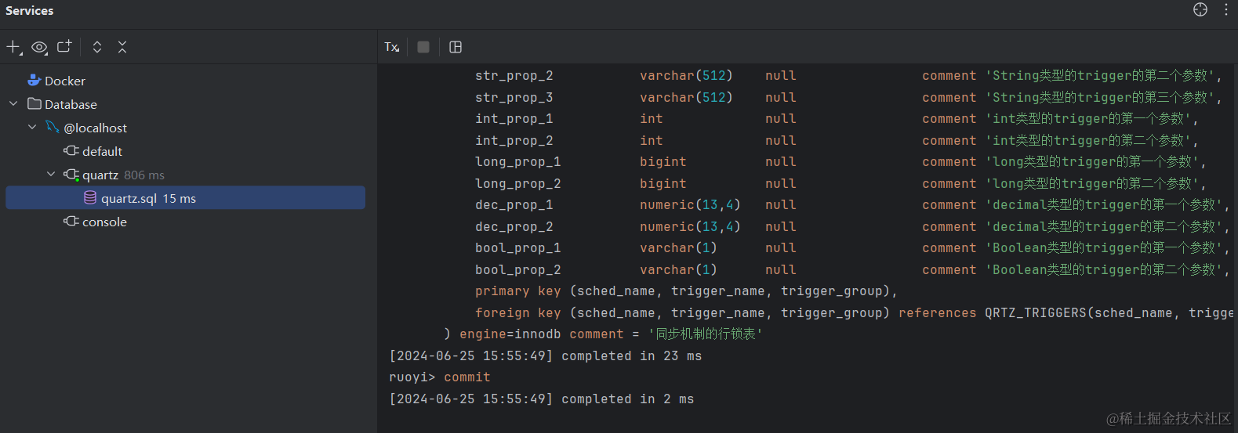Viewport: 1238px width, 433px height.
Task: Click the Add Service plus icon
Action: pyautogui.click(x=13, y=47)
